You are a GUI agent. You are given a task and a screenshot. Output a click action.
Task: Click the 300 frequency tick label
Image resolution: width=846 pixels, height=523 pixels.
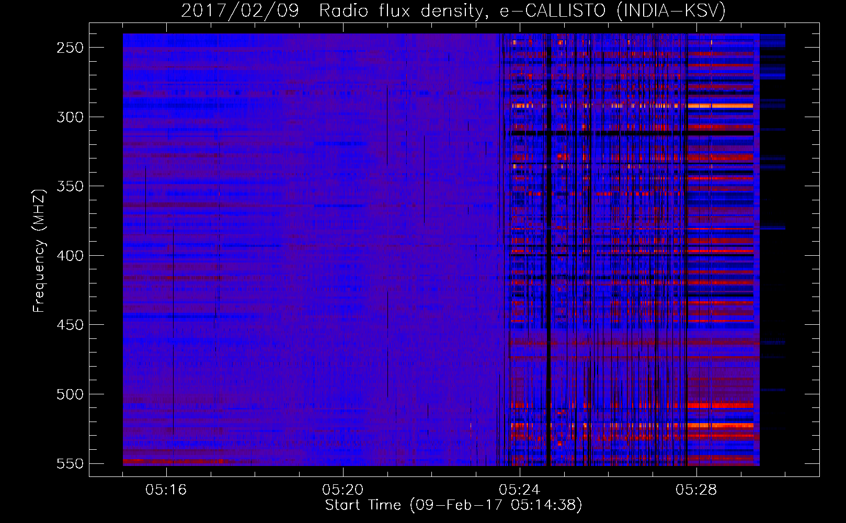(x=70, y=117)
